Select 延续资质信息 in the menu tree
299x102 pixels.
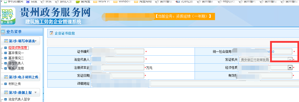coord(18,48)
